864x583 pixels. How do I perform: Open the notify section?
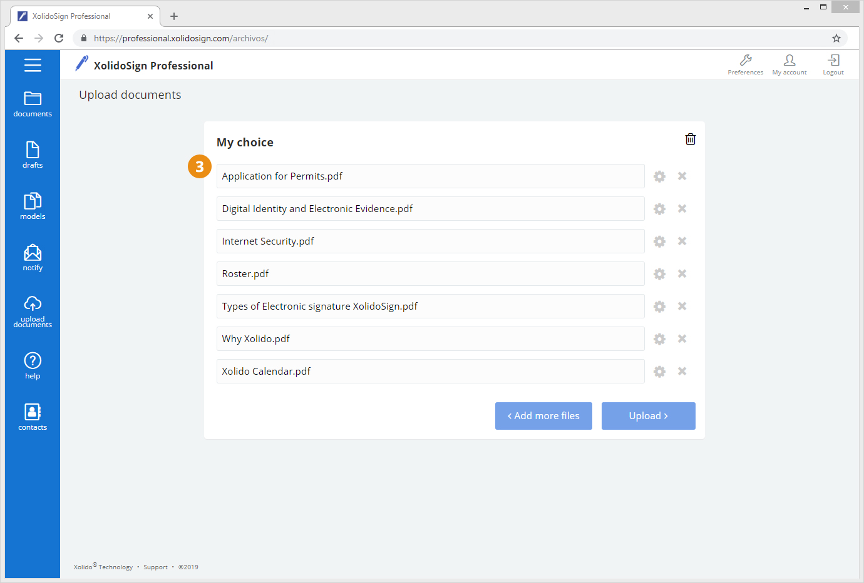33,258
